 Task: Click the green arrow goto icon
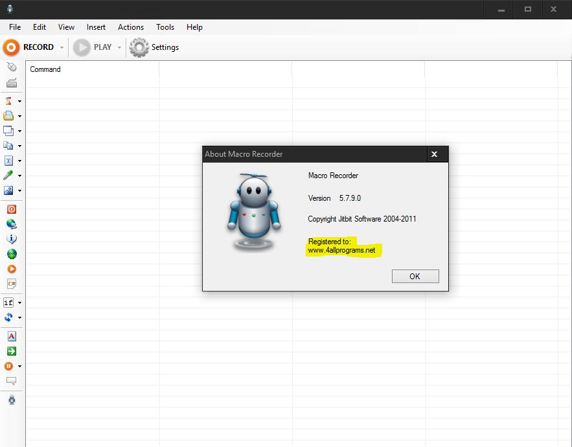click(x=12, y=351)
